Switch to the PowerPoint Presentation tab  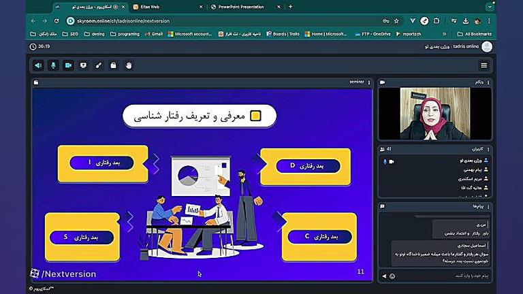(x=245, y=7)
